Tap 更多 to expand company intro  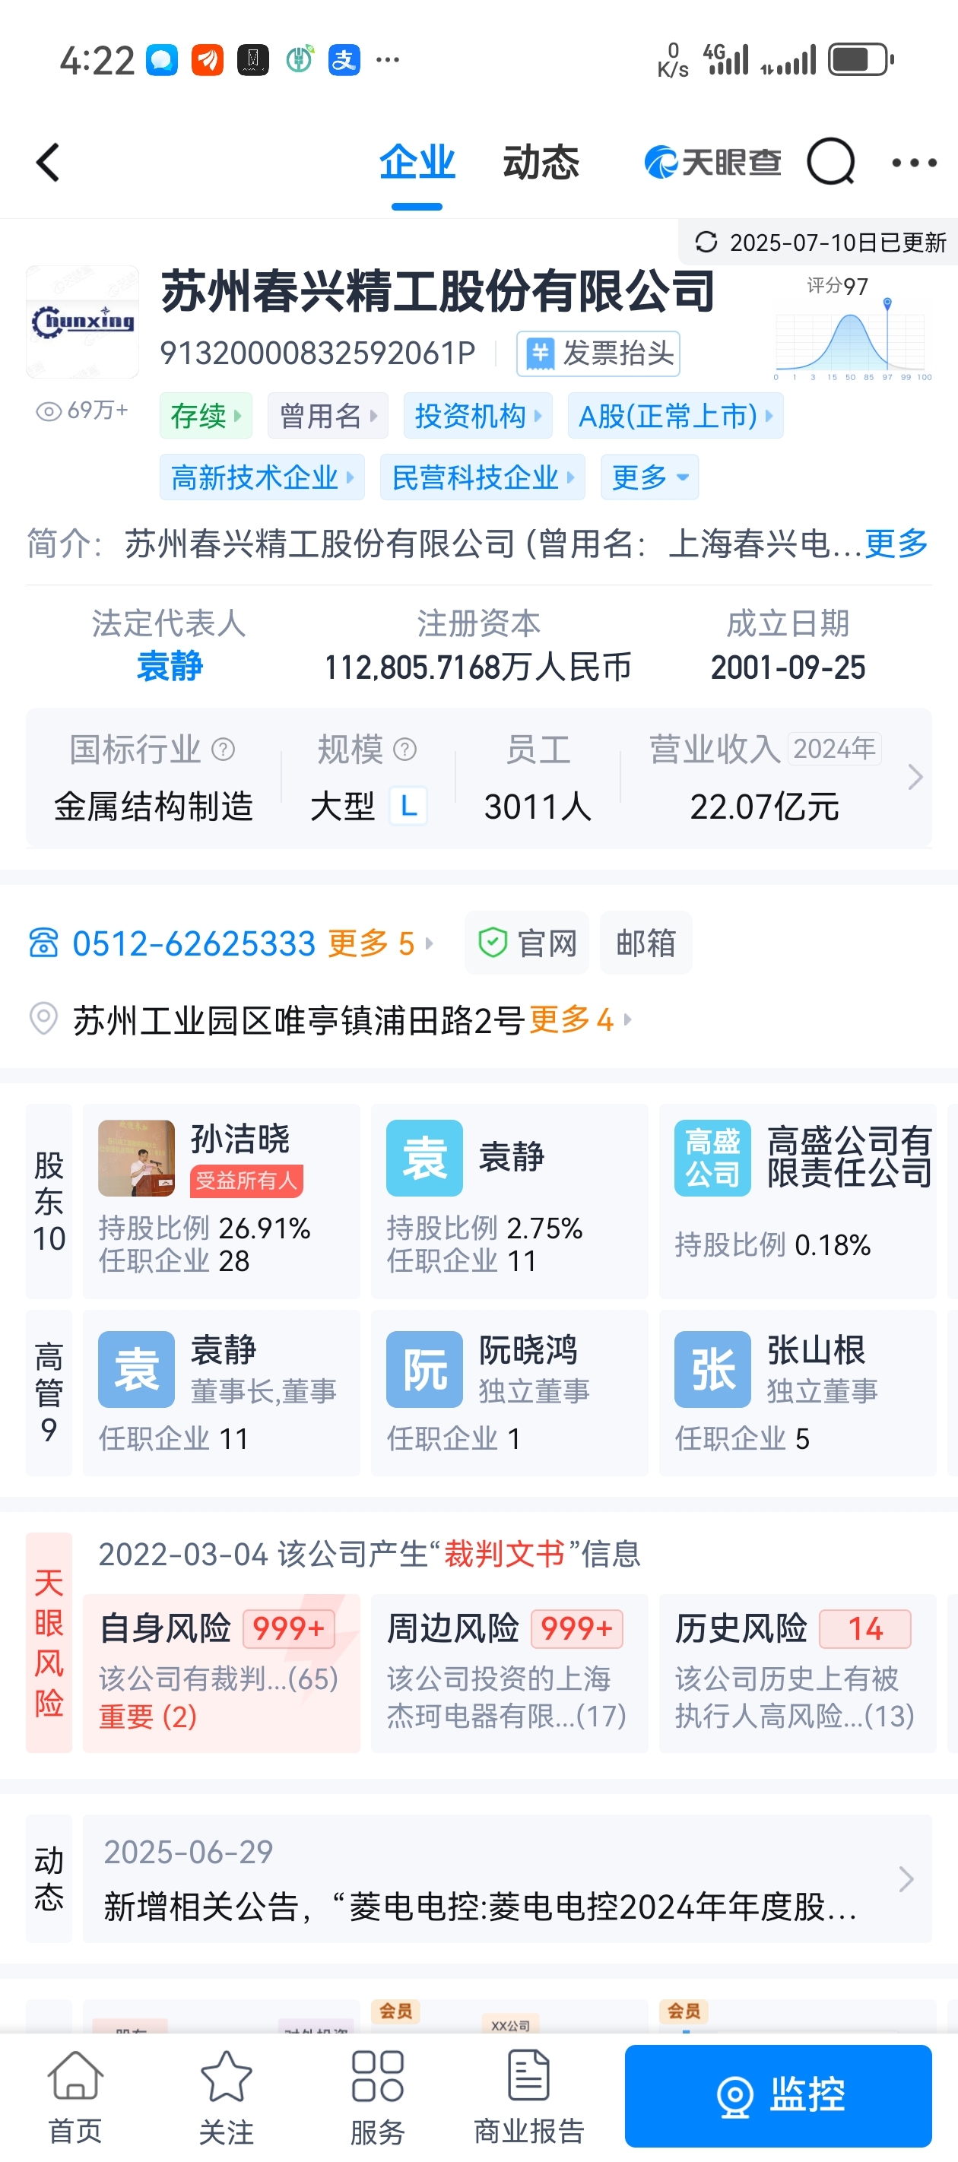tap(896, 543)
